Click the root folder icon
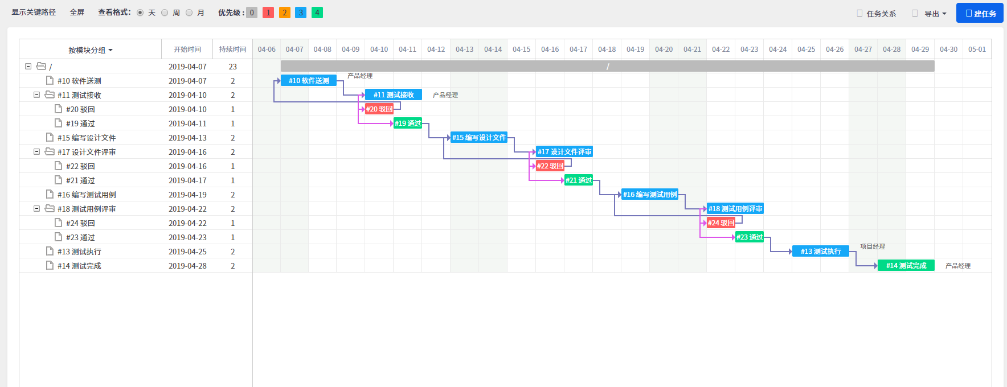 pos(41,66)
